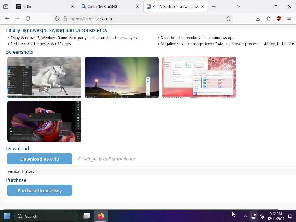Open pink explorer screenshot thumbnail

pyautogui.click(x=199, y=77)
